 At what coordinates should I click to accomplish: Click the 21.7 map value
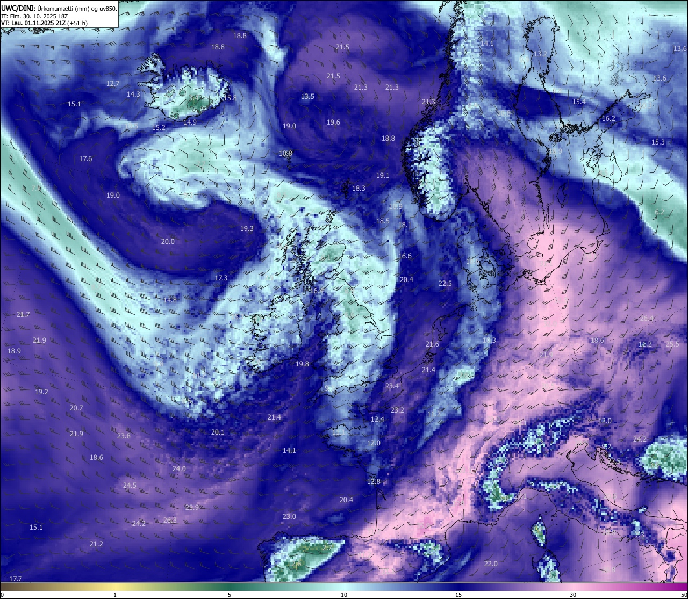pos(23,314)
